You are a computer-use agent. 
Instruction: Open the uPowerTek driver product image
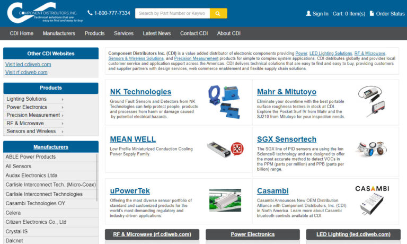coord(225,200)
